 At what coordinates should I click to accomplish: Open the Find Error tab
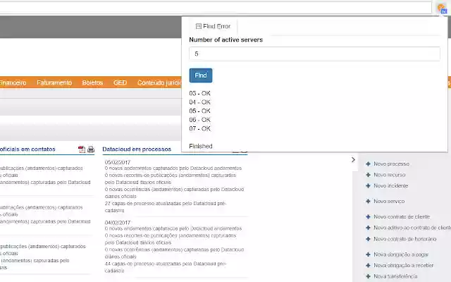pos(213,26)
